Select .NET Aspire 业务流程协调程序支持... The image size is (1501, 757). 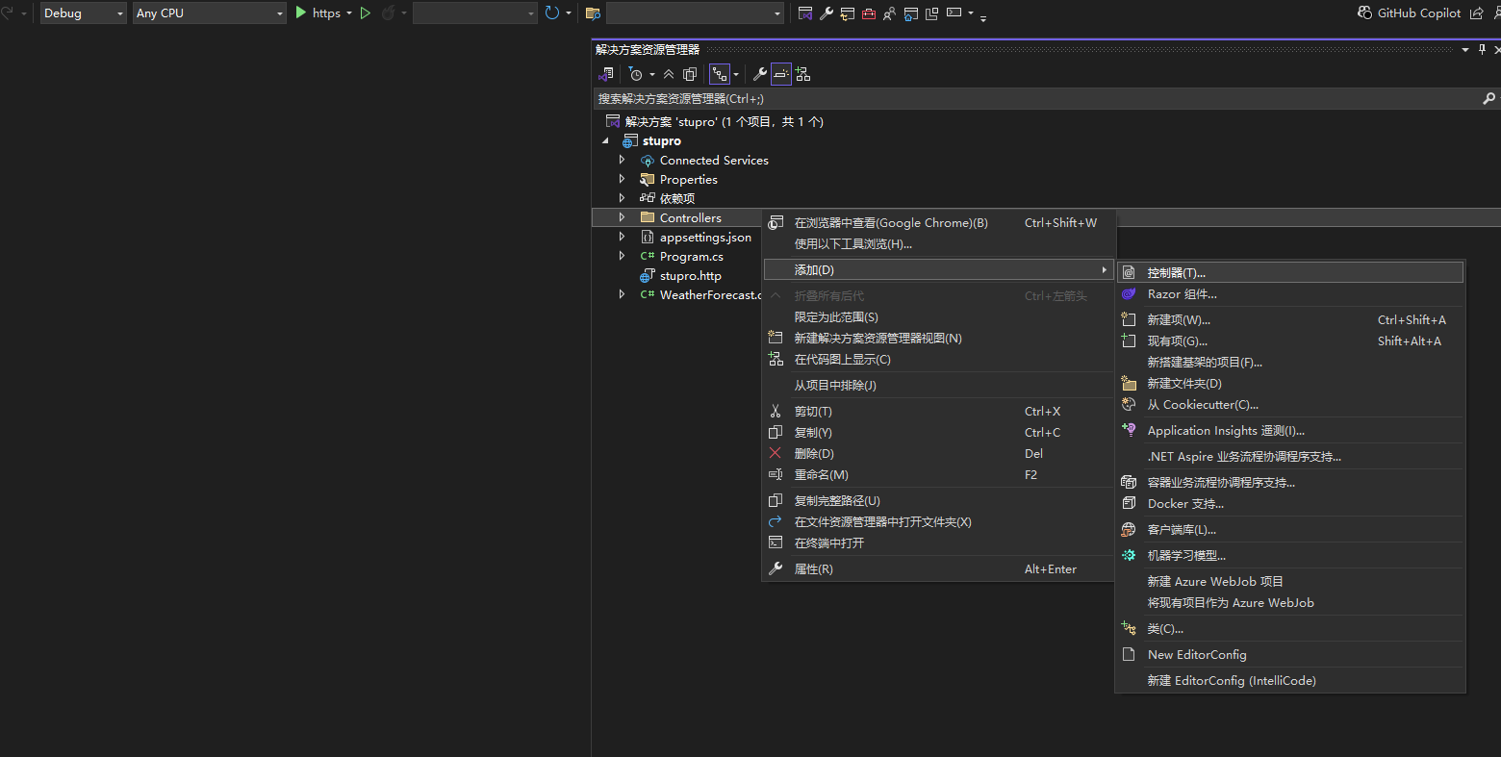click(1290, 457)
